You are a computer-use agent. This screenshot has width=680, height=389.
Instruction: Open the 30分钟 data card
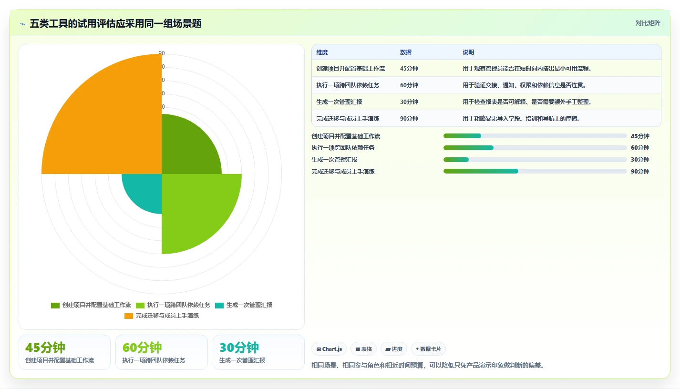[258, 352]
